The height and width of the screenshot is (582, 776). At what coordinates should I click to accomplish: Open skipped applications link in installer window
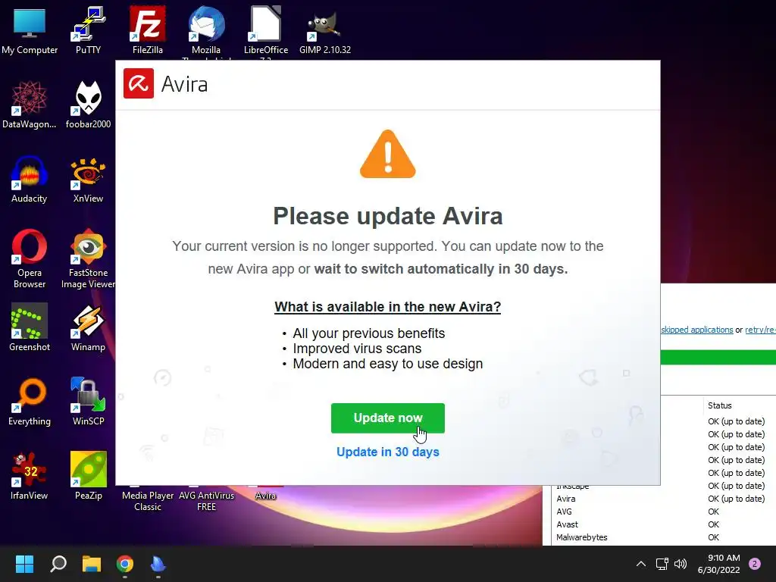pos(697,330)
